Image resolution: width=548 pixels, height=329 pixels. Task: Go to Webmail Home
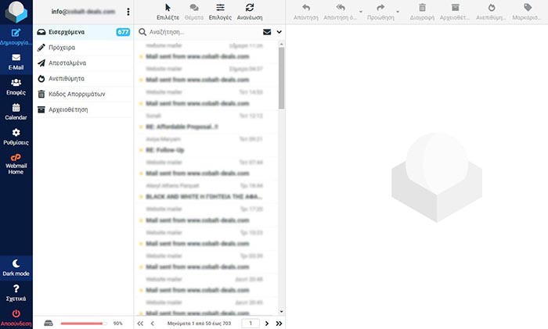tap(16, 163)
